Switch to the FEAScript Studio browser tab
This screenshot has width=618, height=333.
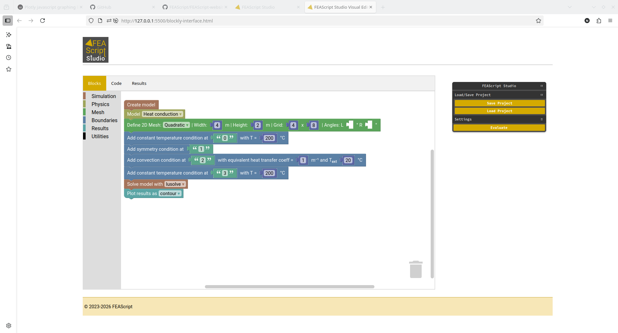pos(267,7)
